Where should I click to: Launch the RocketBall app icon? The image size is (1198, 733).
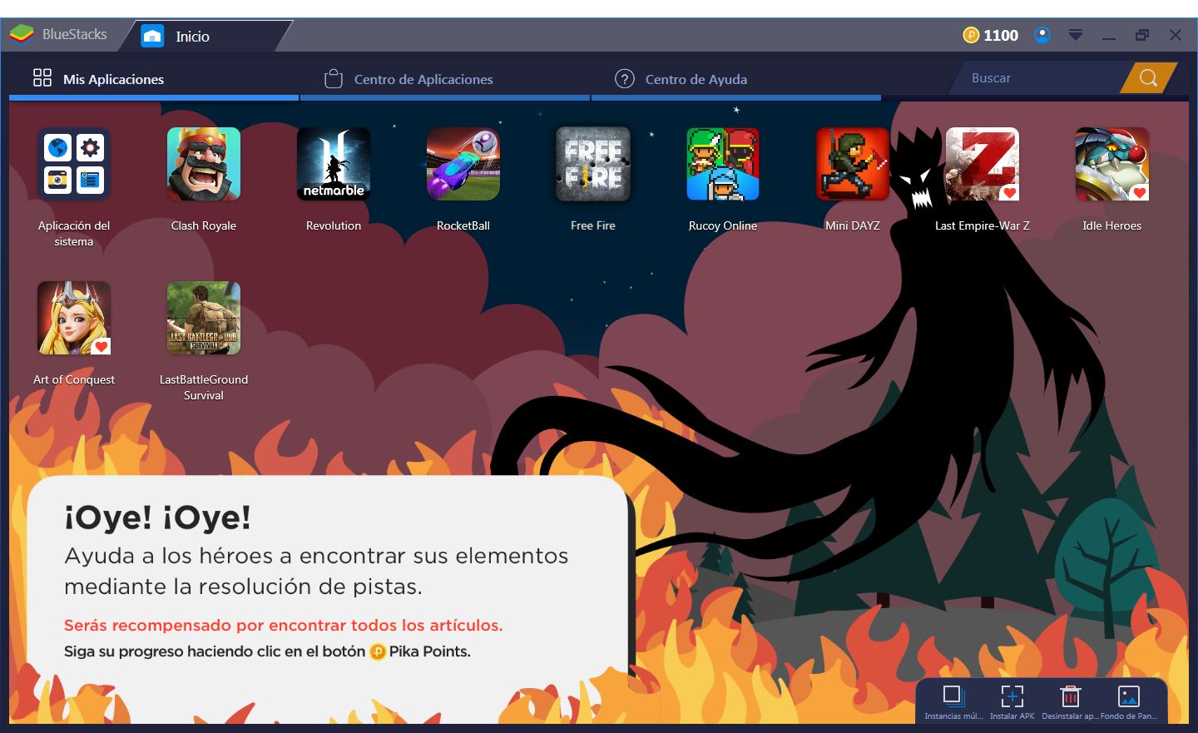click(463, 164)
